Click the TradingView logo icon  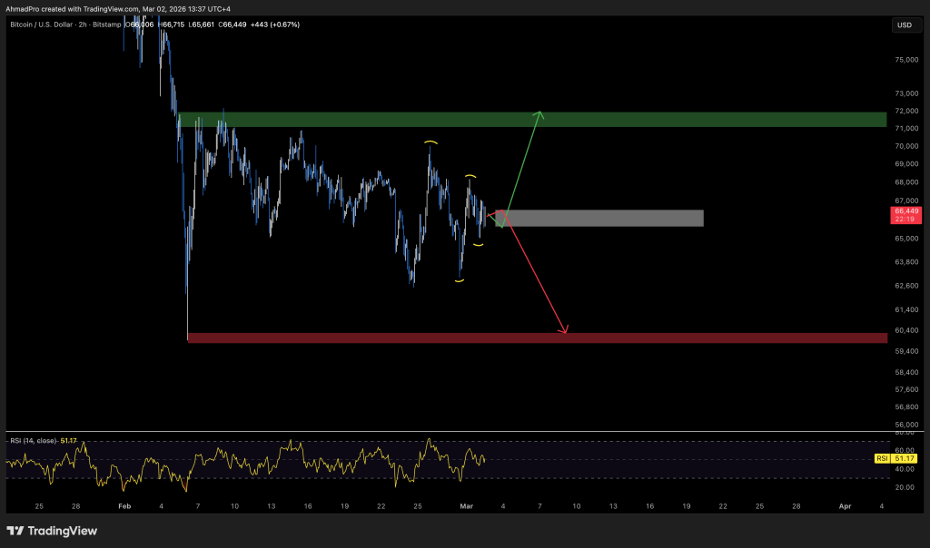(15, 531)
